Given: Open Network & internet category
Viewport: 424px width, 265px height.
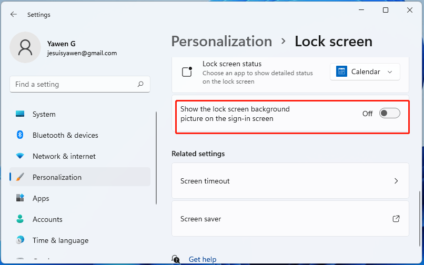Looking at the screenshot, I should [80, 156].
